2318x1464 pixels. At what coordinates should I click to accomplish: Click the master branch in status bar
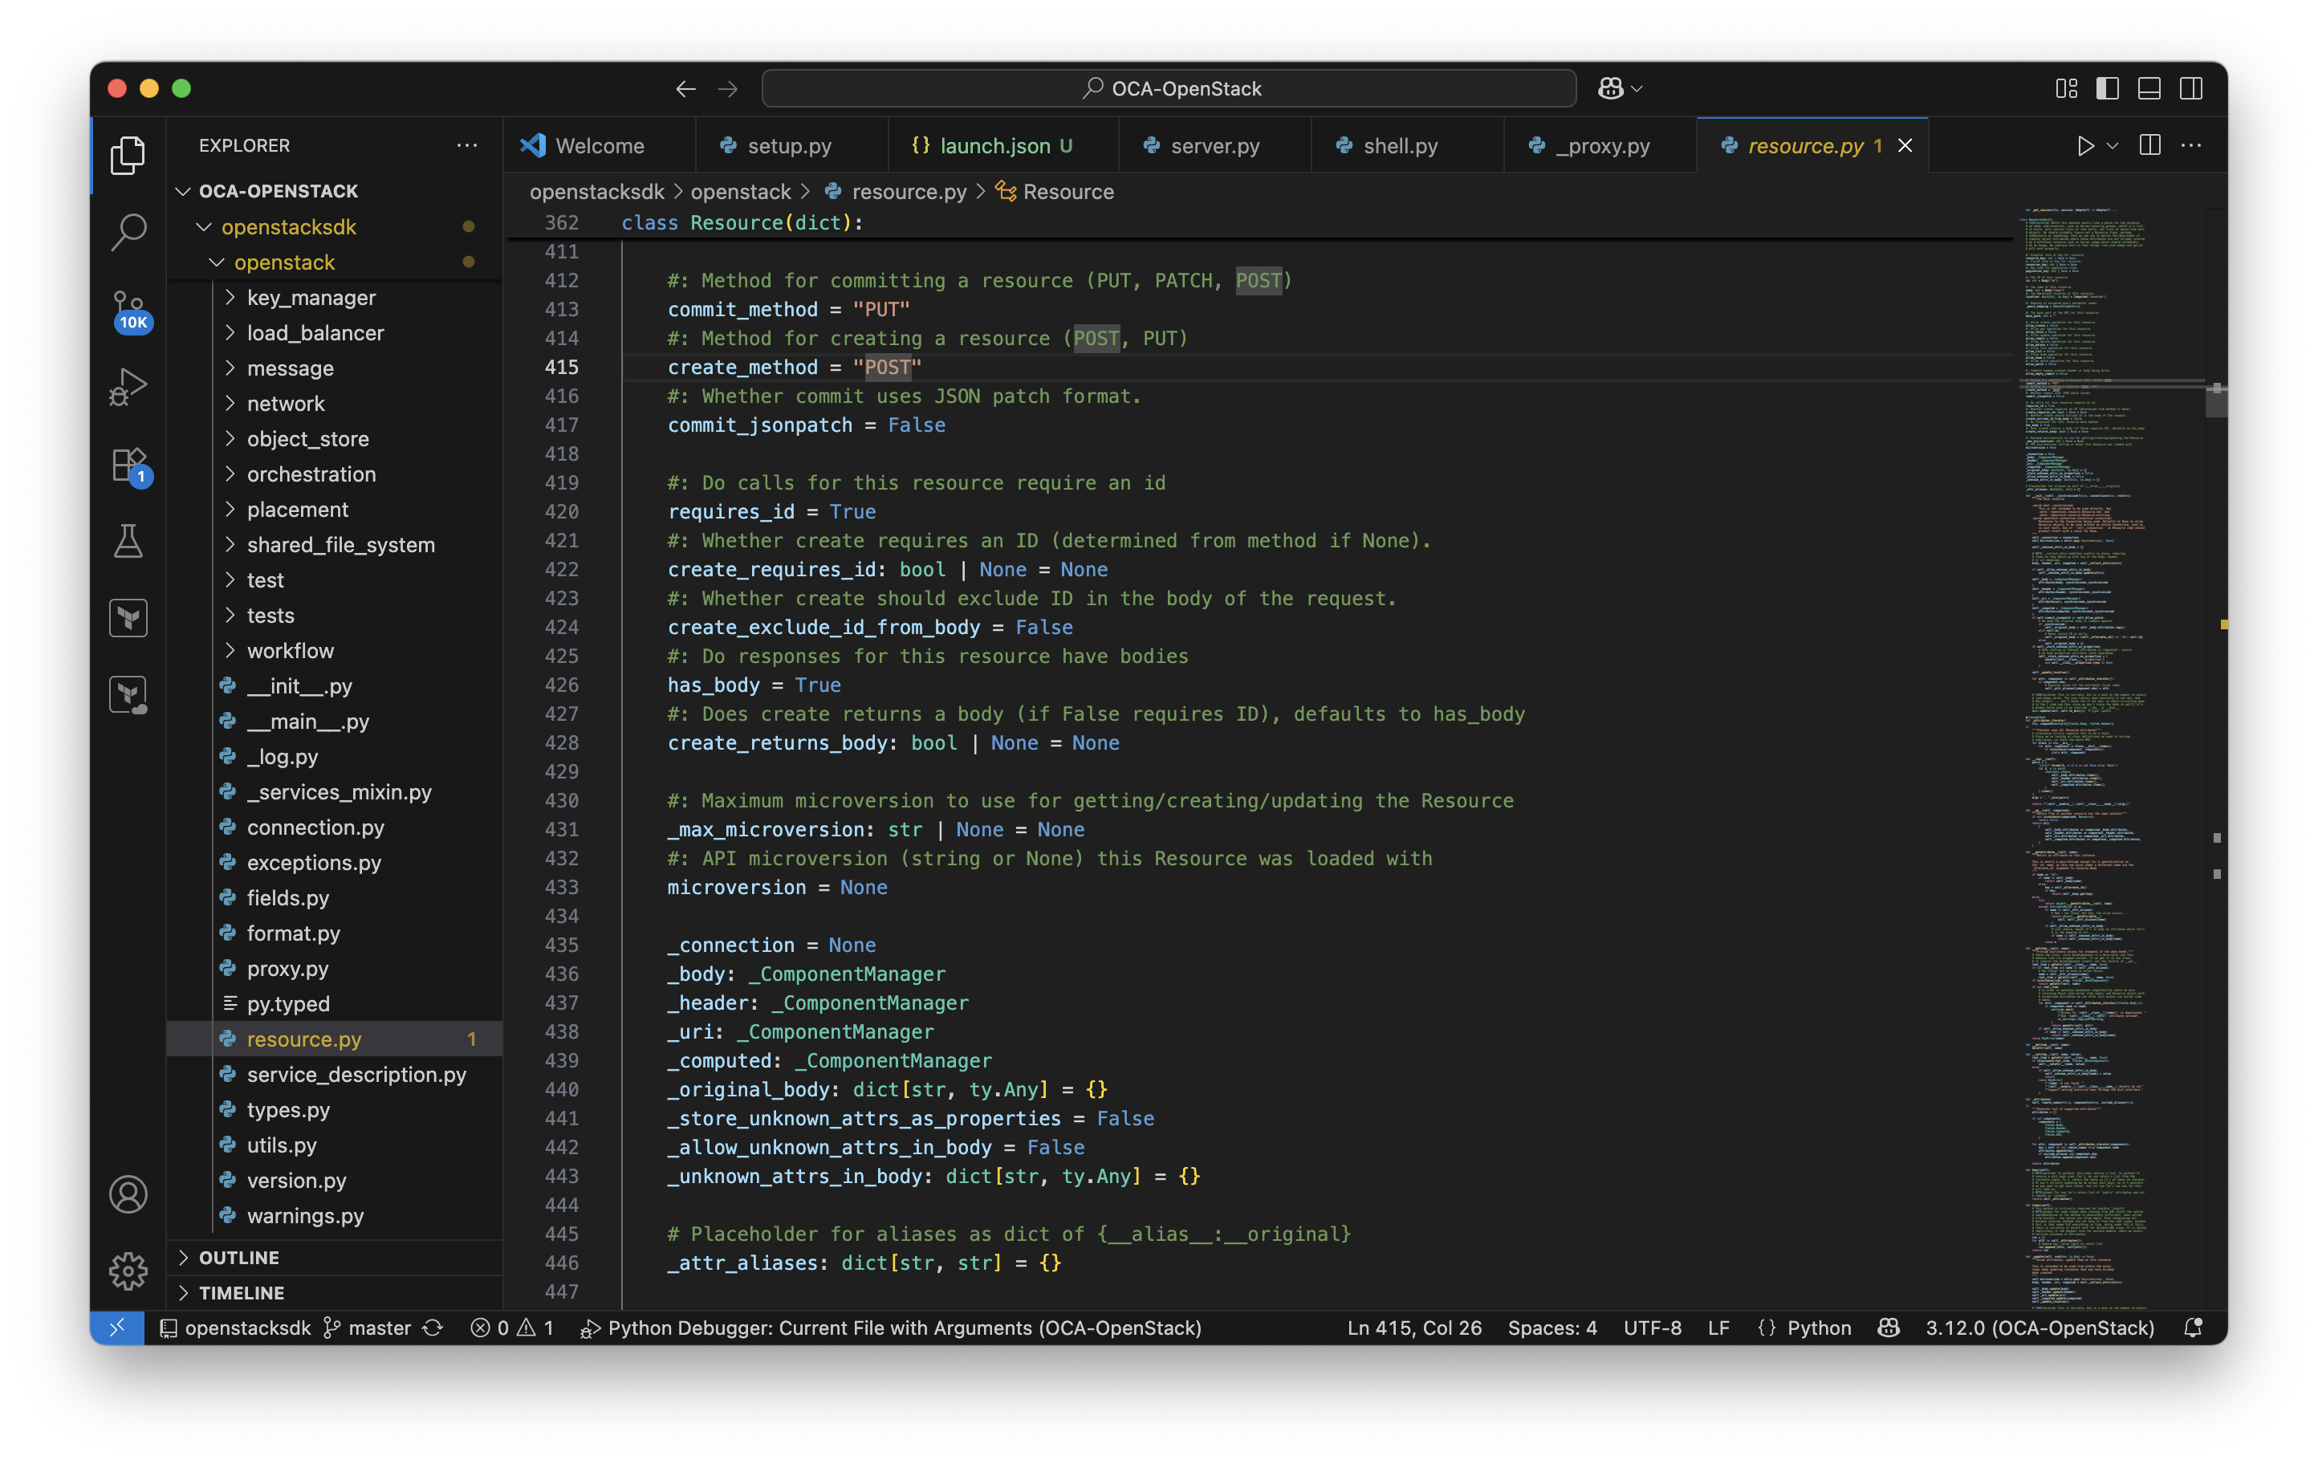coord(367,1328)
